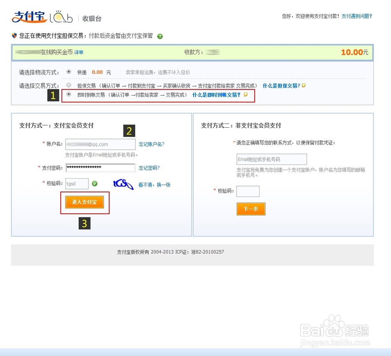This screenshot has width=391, height=356.
Task: Open 什么是即时到帐交易? explanation link
Action: pyautogui.click(x=216, y=95)
